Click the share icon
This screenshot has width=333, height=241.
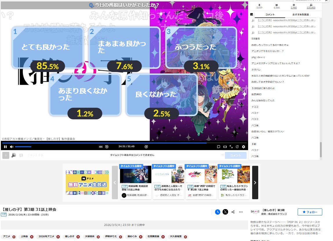pos(233,212)
